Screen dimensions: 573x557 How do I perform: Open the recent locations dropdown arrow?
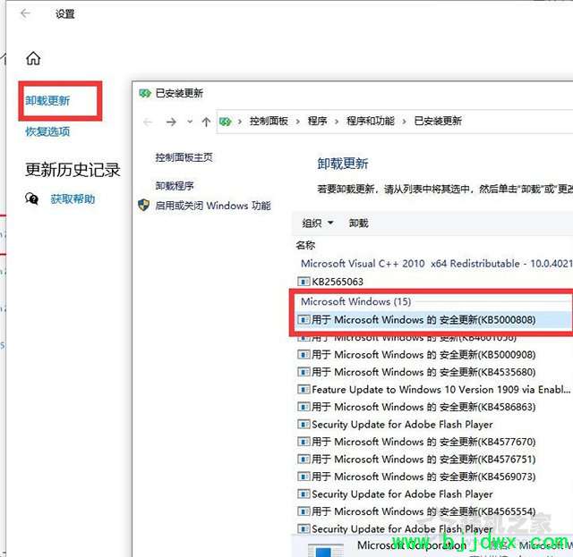pos(190,122)
